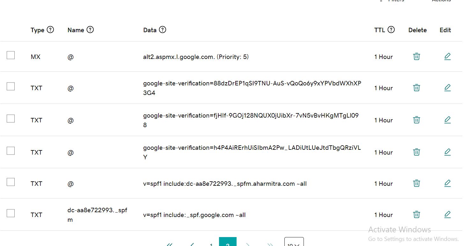469x246 pixels.
Task: Click the help icon beside Data header
Action: tap(163, 30)
